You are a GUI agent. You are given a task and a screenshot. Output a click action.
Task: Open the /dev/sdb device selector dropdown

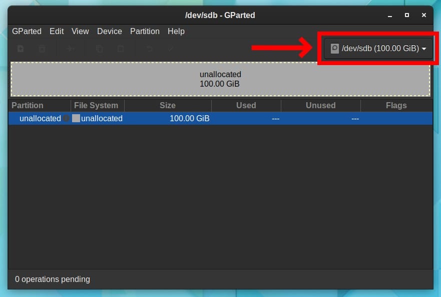[x=378, y=49]
